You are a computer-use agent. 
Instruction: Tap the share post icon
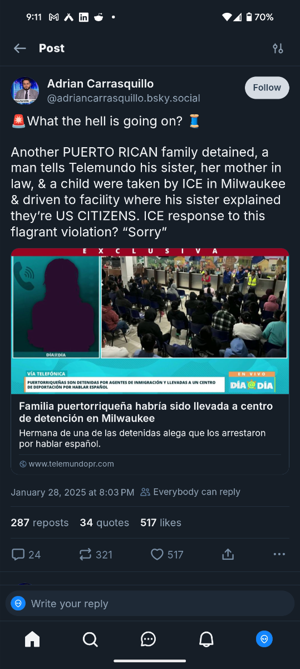click(227, 554)
